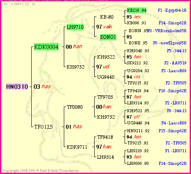Viewport: 191px width, 174px height.
Task: Open the F1 - Egypt94-1R link
Action: click(172, 10)
